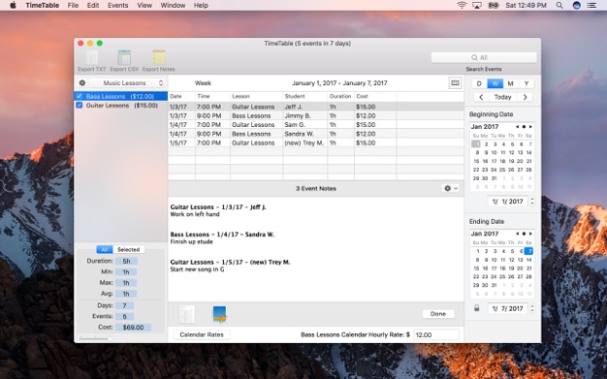Click the column layout icon near date range
The image size is (607, 379).
click(x=455, y=82)
